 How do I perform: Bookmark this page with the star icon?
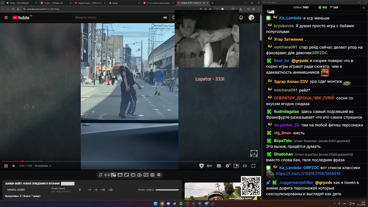(x=210, y=9)
